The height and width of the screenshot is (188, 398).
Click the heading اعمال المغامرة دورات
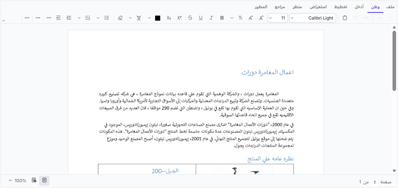tap(267, 73)
